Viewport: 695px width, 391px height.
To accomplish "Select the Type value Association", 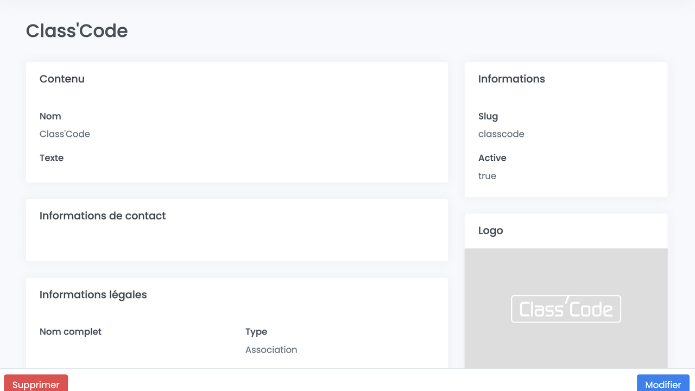I will pos(271,349).
